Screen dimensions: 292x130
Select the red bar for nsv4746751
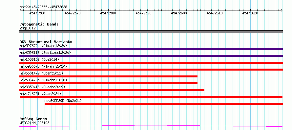coord(151,97)
